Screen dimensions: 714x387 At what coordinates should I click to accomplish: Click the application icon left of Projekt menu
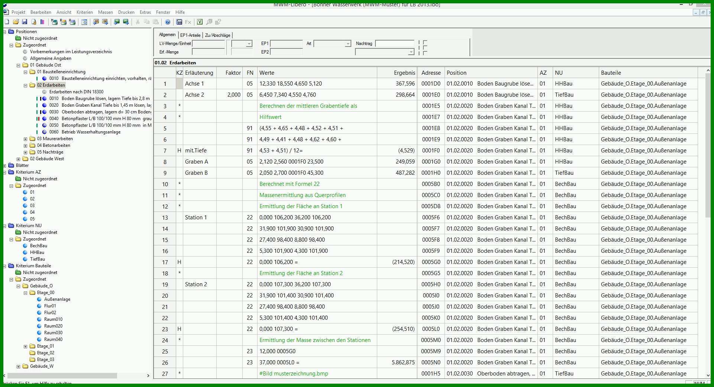(6, 12)
